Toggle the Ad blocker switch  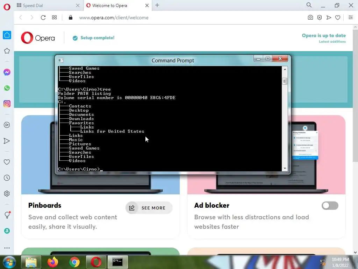point(330,205)
